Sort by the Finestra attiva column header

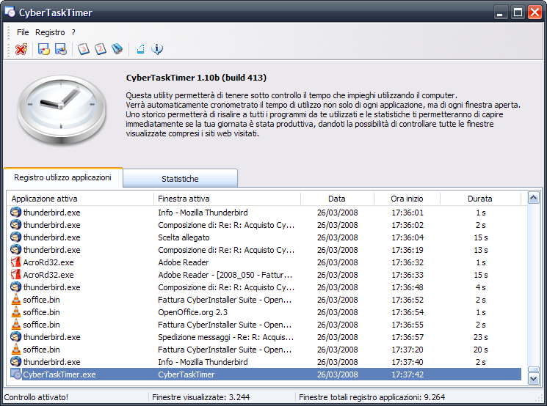(227, 199)
